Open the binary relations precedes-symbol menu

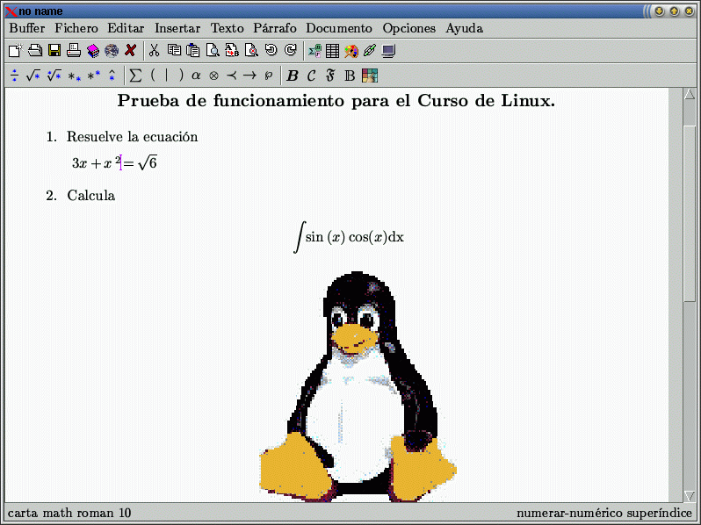point(232,76)
